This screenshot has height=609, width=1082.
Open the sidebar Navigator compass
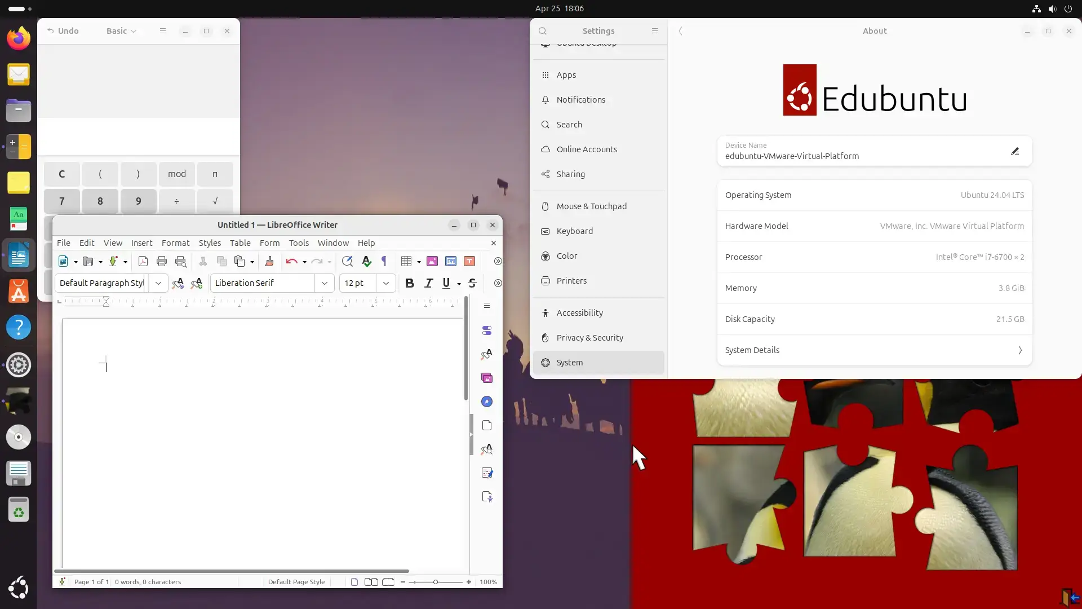(487, 401)
